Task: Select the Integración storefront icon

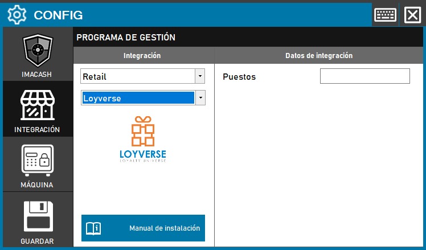Action: point(37,105)
